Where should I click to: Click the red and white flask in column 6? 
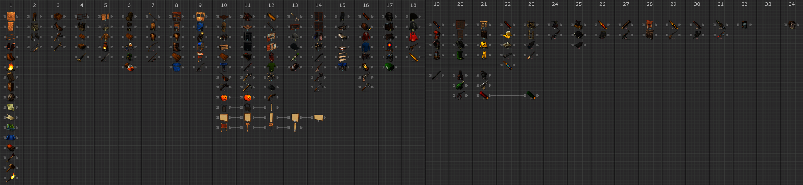[129, 67]
